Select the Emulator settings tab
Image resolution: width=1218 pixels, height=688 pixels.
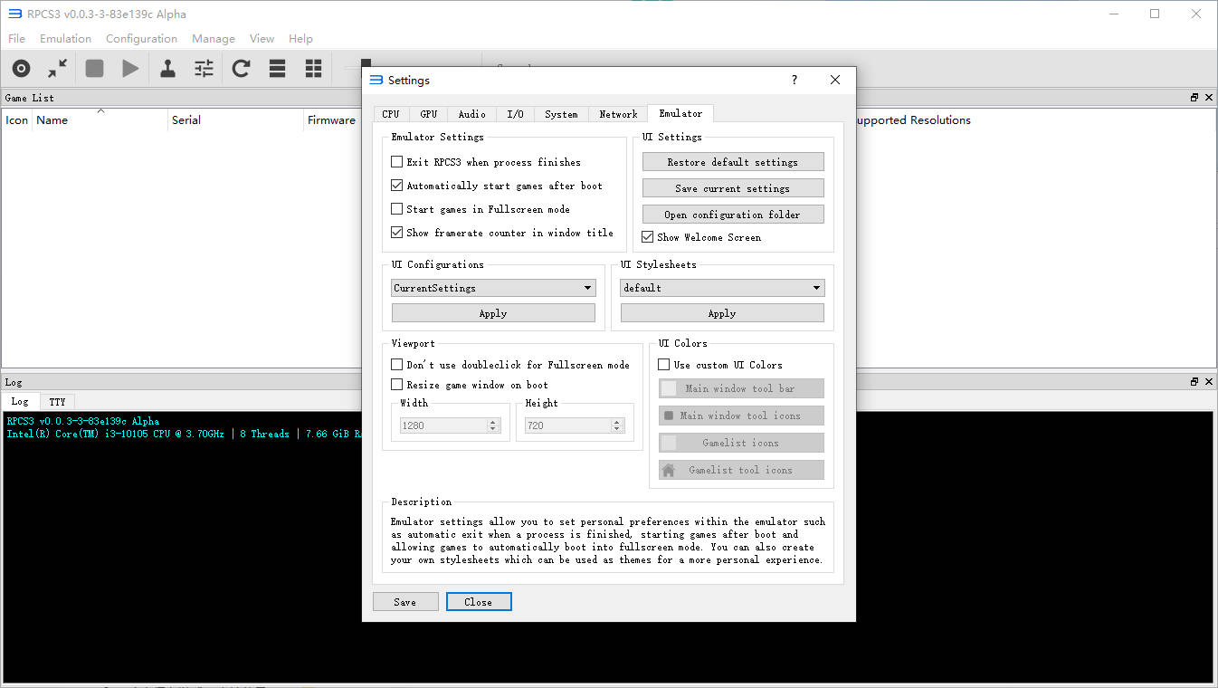[680, 113]
